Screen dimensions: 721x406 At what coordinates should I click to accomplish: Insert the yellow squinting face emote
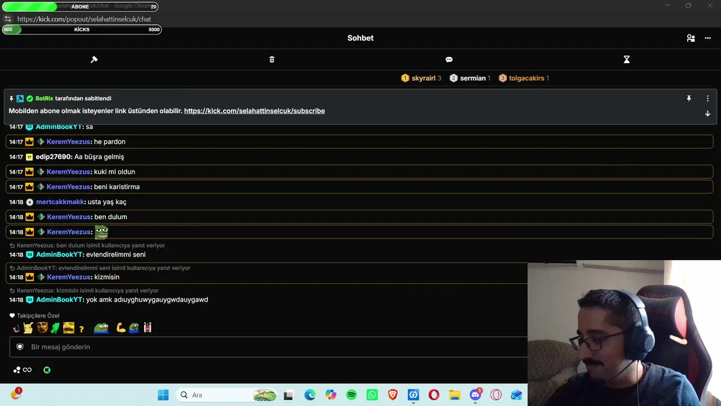pos(69,328)
